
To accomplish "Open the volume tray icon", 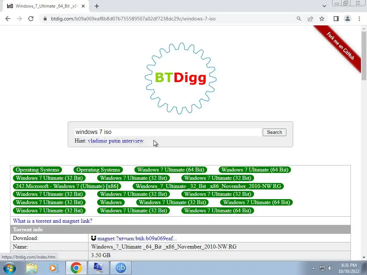I will [x=330, y=269].
